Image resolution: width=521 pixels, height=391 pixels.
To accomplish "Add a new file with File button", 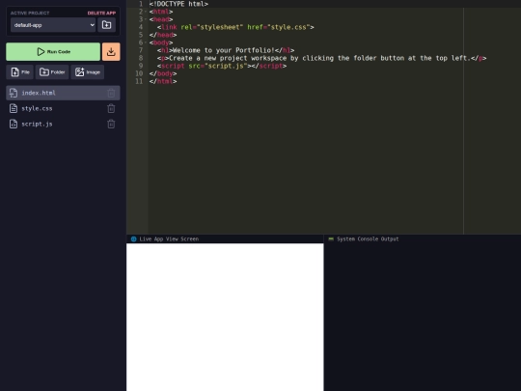I will pos(20,71).
